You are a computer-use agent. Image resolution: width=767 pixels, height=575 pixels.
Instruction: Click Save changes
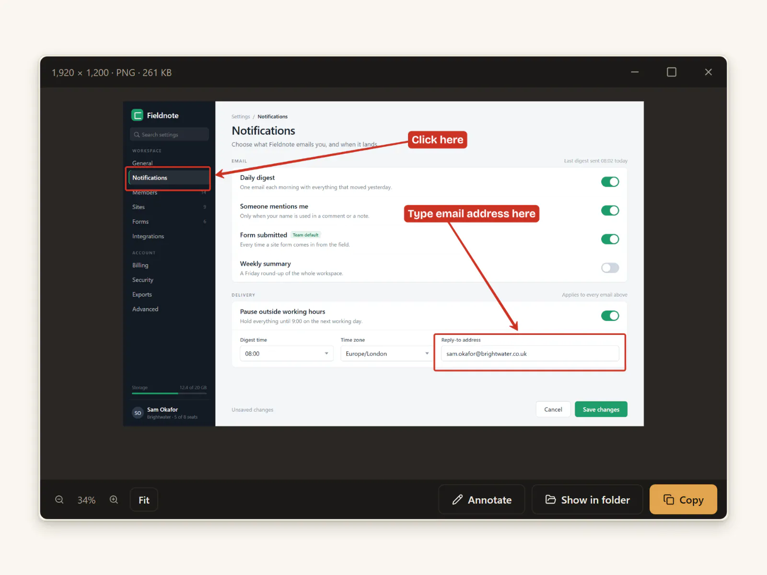click(x=601, y=409)
